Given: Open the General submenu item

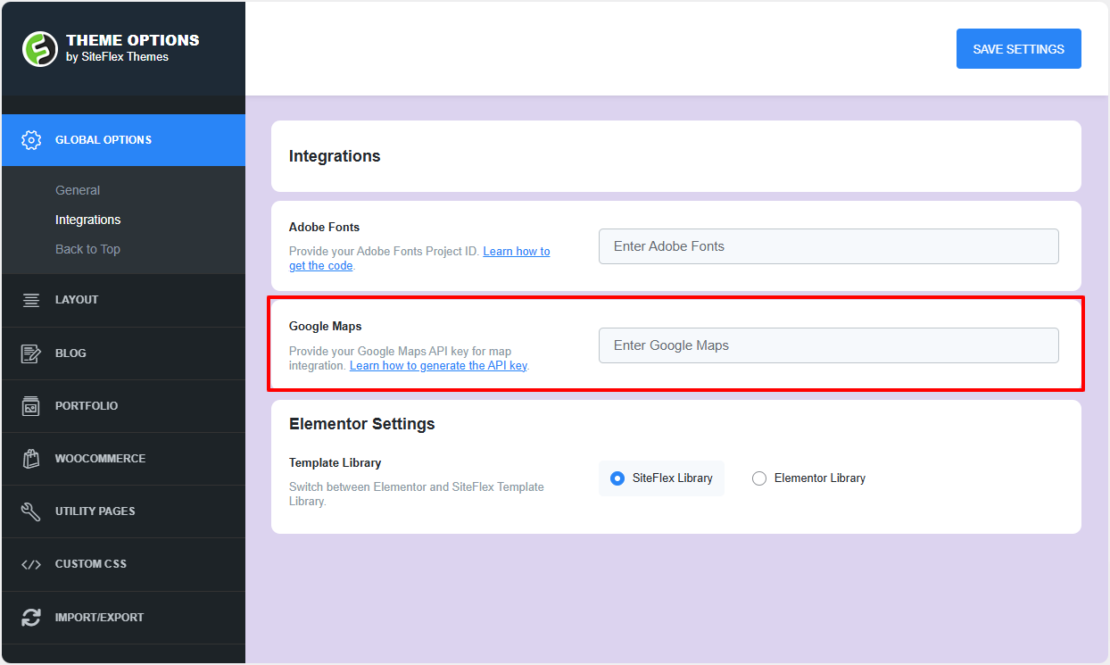Looking at the screenshot, I should click(x=78, y=190).
